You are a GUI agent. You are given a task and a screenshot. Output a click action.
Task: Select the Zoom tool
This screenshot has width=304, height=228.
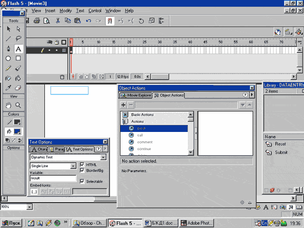coord(18,105)
